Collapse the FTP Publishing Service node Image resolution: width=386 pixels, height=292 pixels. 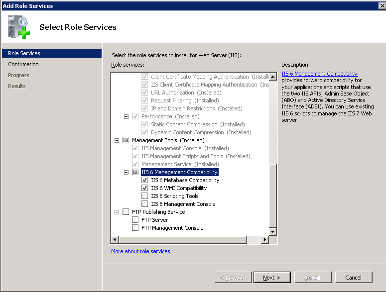tap(117, 212)
